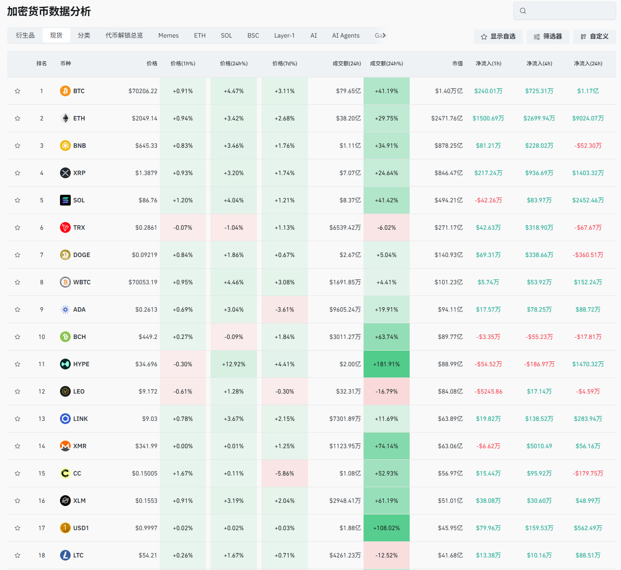Click the 显示自选 button
The height and width of the screenshot is (570, 621).
point(498,37)
